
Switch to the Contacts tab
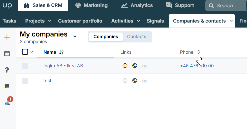pyautogui.click(x=137, y=37)
